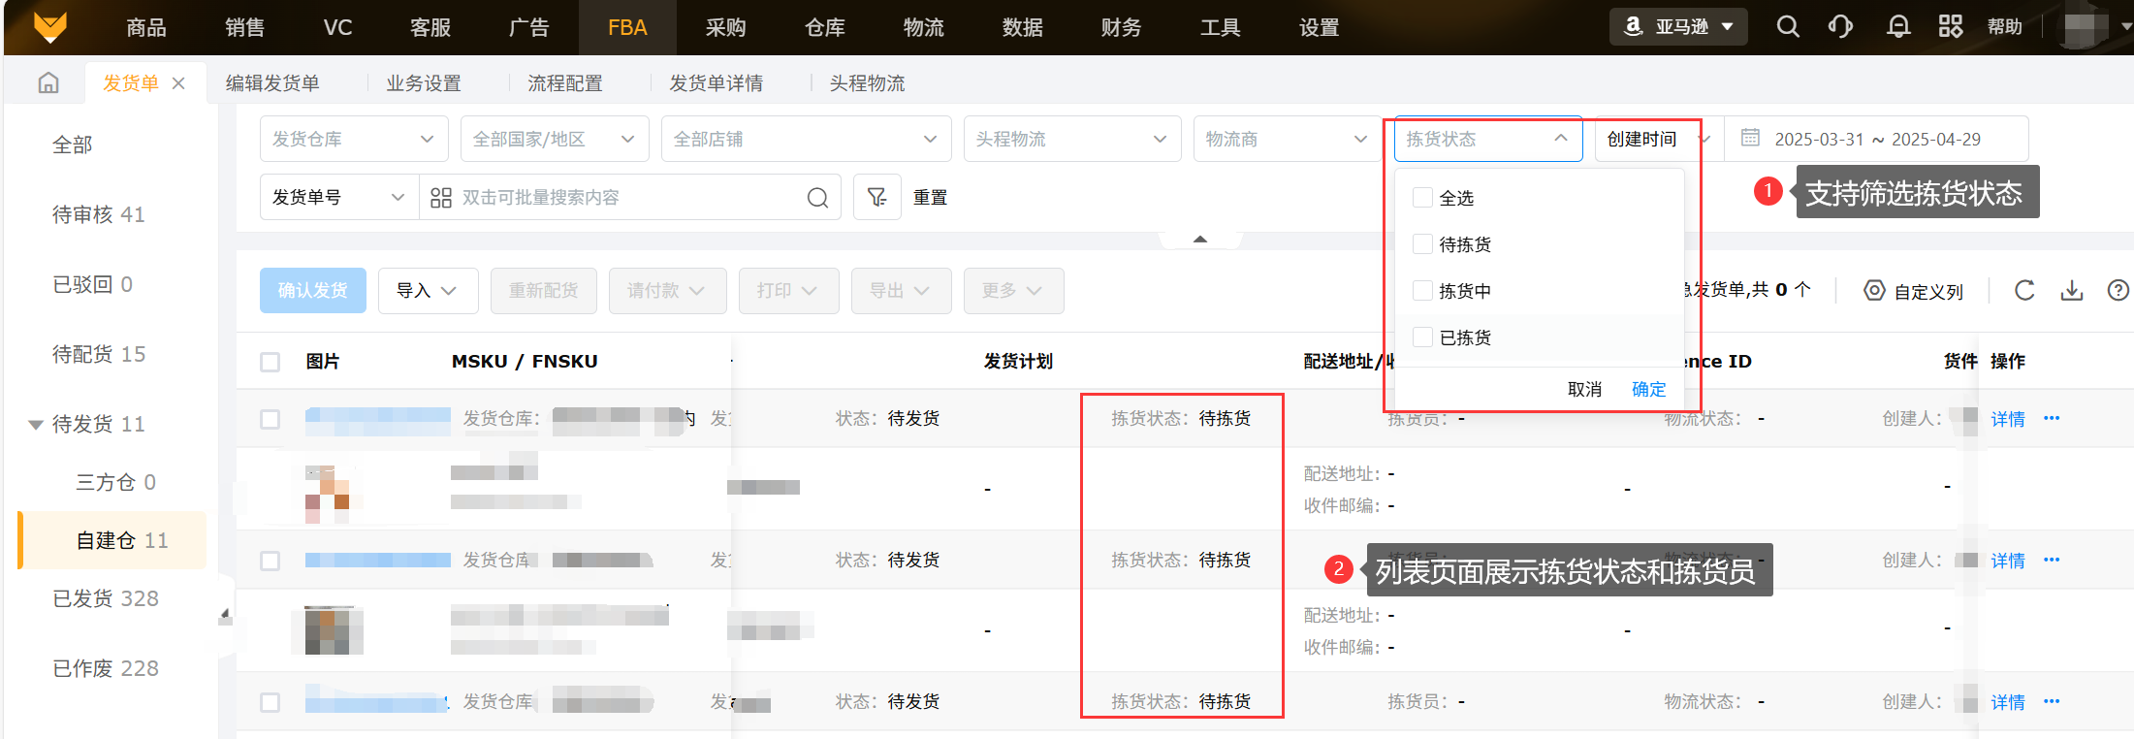Open the 导入 dropdown button

428,291
